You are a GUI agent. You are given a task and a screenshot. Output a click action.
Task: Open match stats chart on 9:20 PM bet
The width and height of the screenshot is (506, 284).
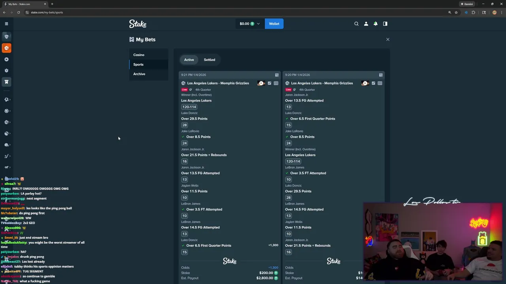374,83
